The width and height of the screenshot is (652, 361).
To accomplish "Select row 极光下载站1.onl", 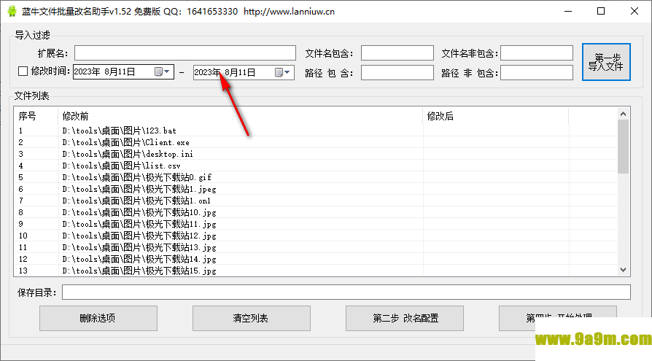I will click(x=315, y=201).
